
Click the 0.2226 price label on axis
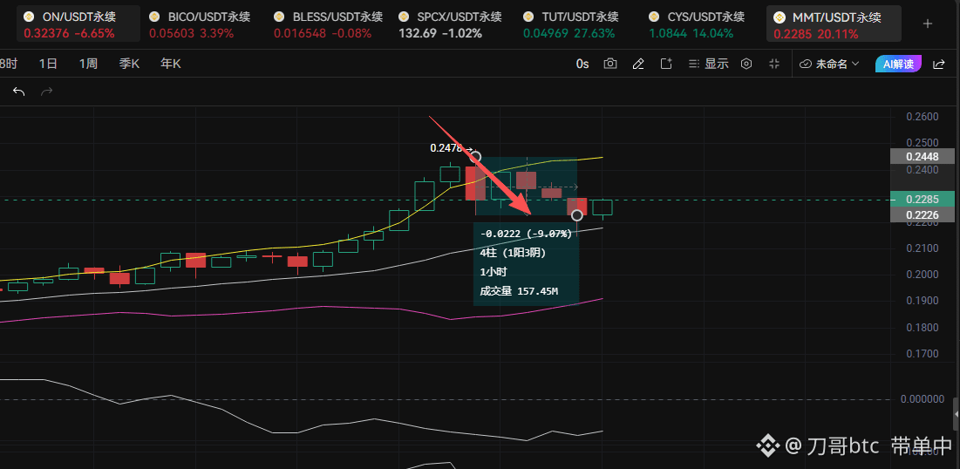pos(922,214)
